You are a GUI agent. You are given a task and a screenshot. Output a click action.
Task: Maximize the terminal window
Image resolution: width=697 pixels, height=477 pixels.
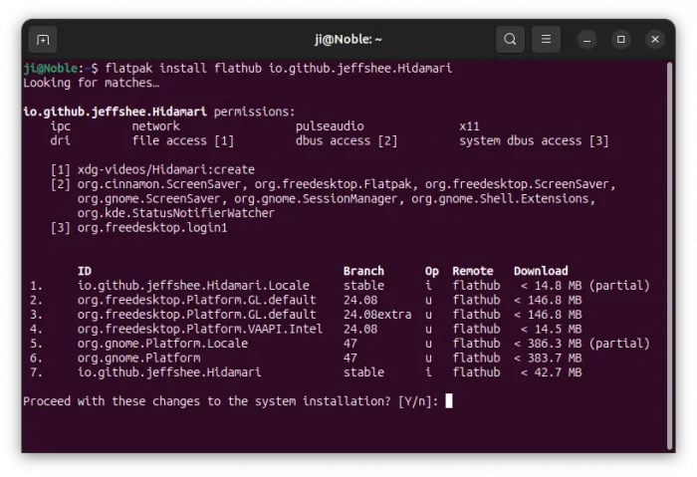[x=621, y=40]
